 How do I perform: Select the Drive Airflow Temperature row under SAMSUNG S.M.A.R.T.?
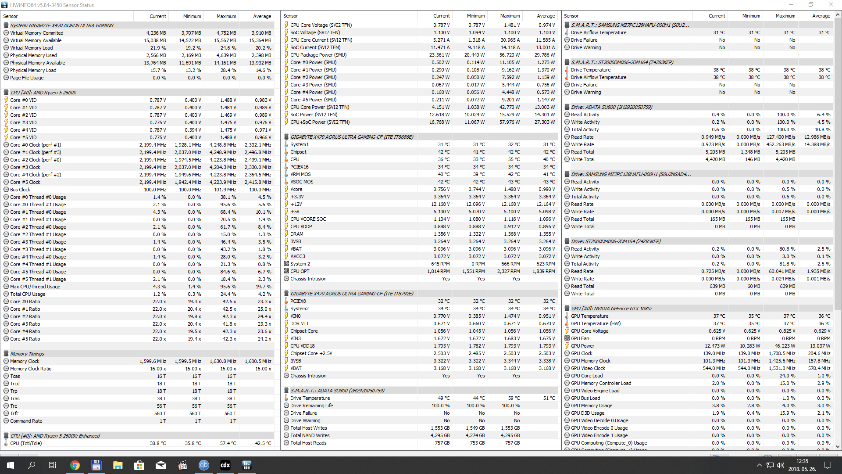(698, 32)
